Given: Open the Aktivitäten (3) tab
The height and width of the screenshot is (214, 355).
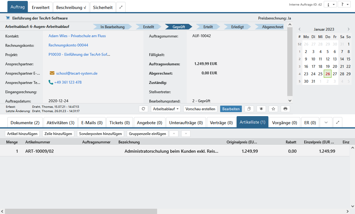Looking at the screenshot, I should pyautogui.click(x=60, y=123).
